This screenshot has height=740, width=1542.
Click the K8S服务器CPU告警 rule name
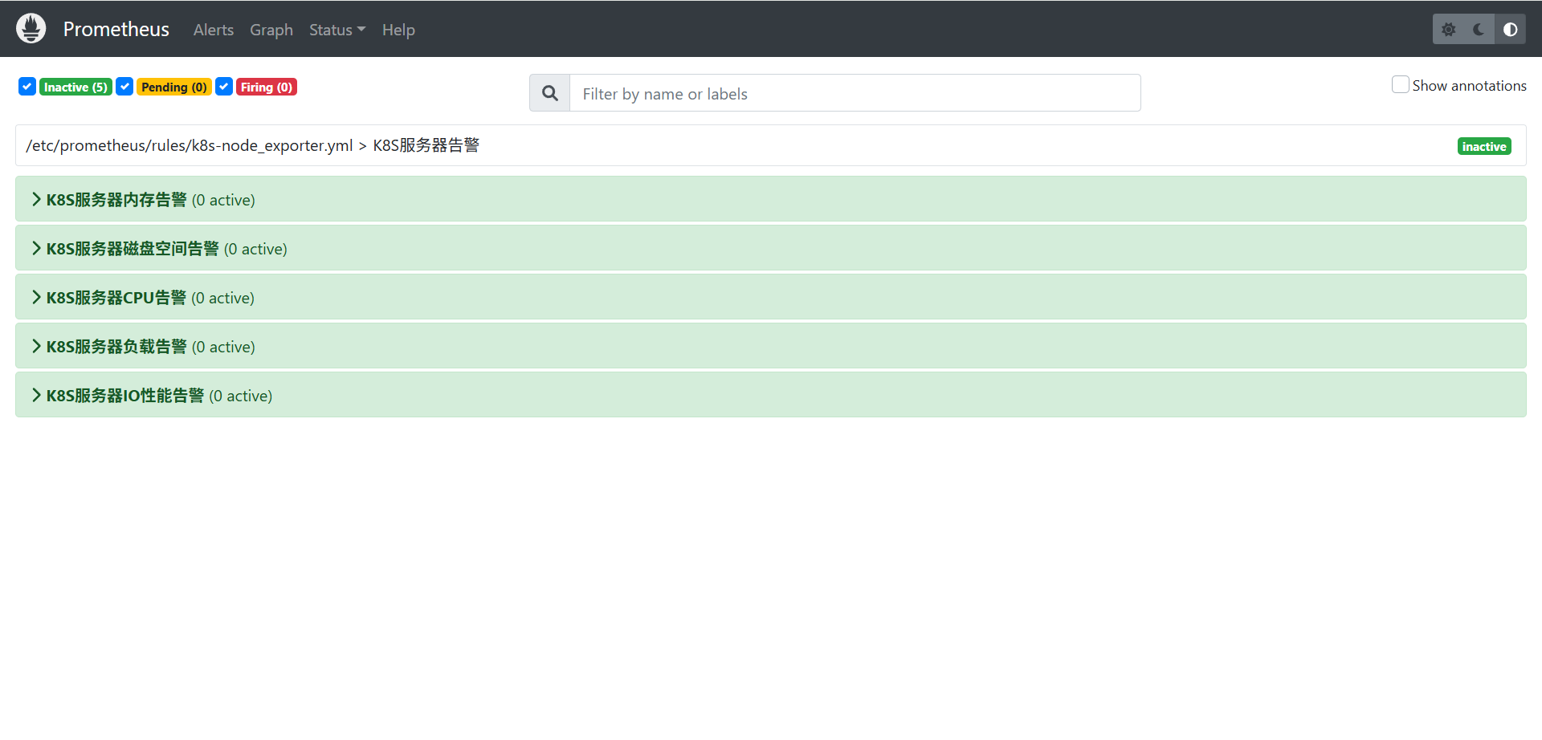(116, 298)
